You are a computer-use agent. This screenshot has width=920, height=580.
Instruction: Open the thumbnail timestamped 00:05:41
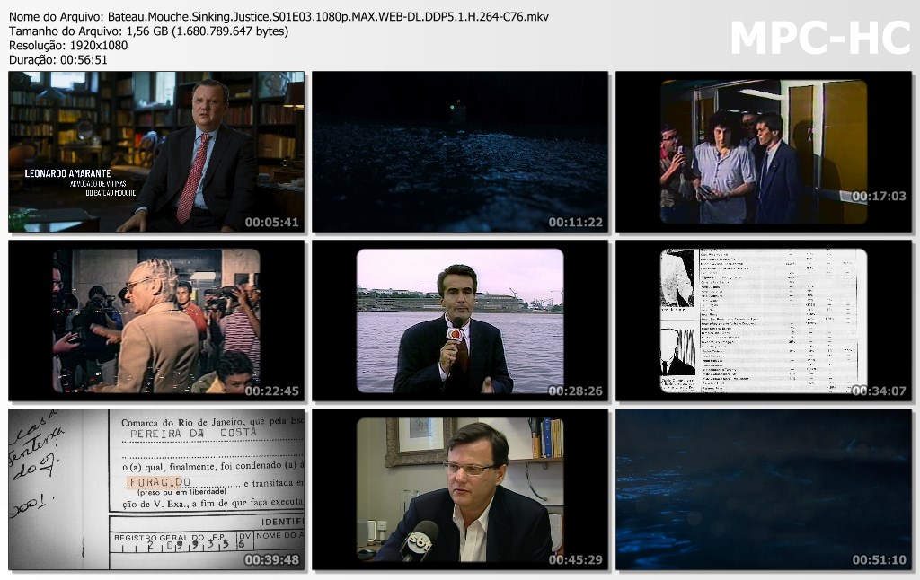(156, 152)
